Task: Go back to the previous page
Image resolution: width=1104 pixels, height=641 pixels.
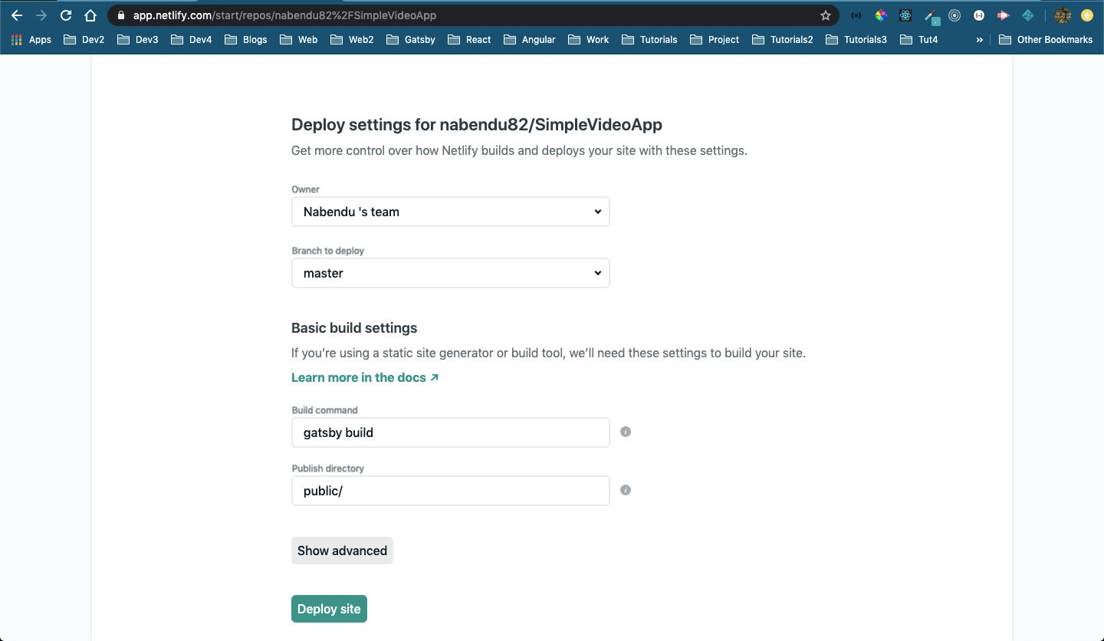Action: (x=17, y=15)
